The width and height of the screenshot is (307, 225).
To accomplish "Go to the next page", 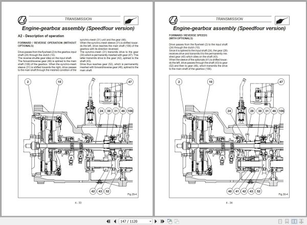I will pyautogui.click(x=156, y=221).
